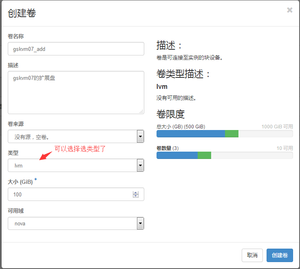Click the green segment of 卷数量 bar

pyautogui.click(x=204, y=155)
